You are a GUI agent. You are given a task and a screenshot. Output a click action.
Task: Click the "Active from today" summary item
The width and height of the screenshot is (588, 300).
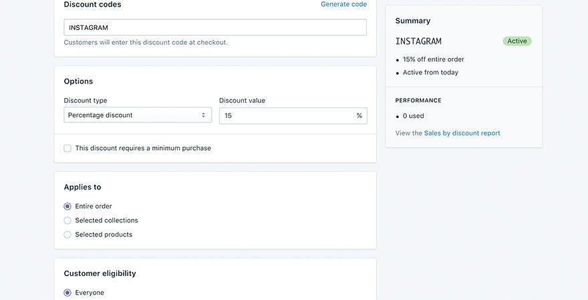pyautogui.click(x=430, y=73)
